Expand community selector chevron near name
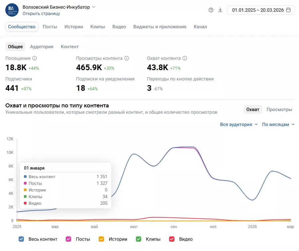The height and width of the screenshot is (251, 299). [x=94, y=7]
